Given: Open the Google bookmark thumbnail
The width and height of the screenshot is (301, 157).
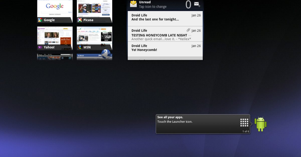Looking at the screenshot, I should tap(55, 9).
